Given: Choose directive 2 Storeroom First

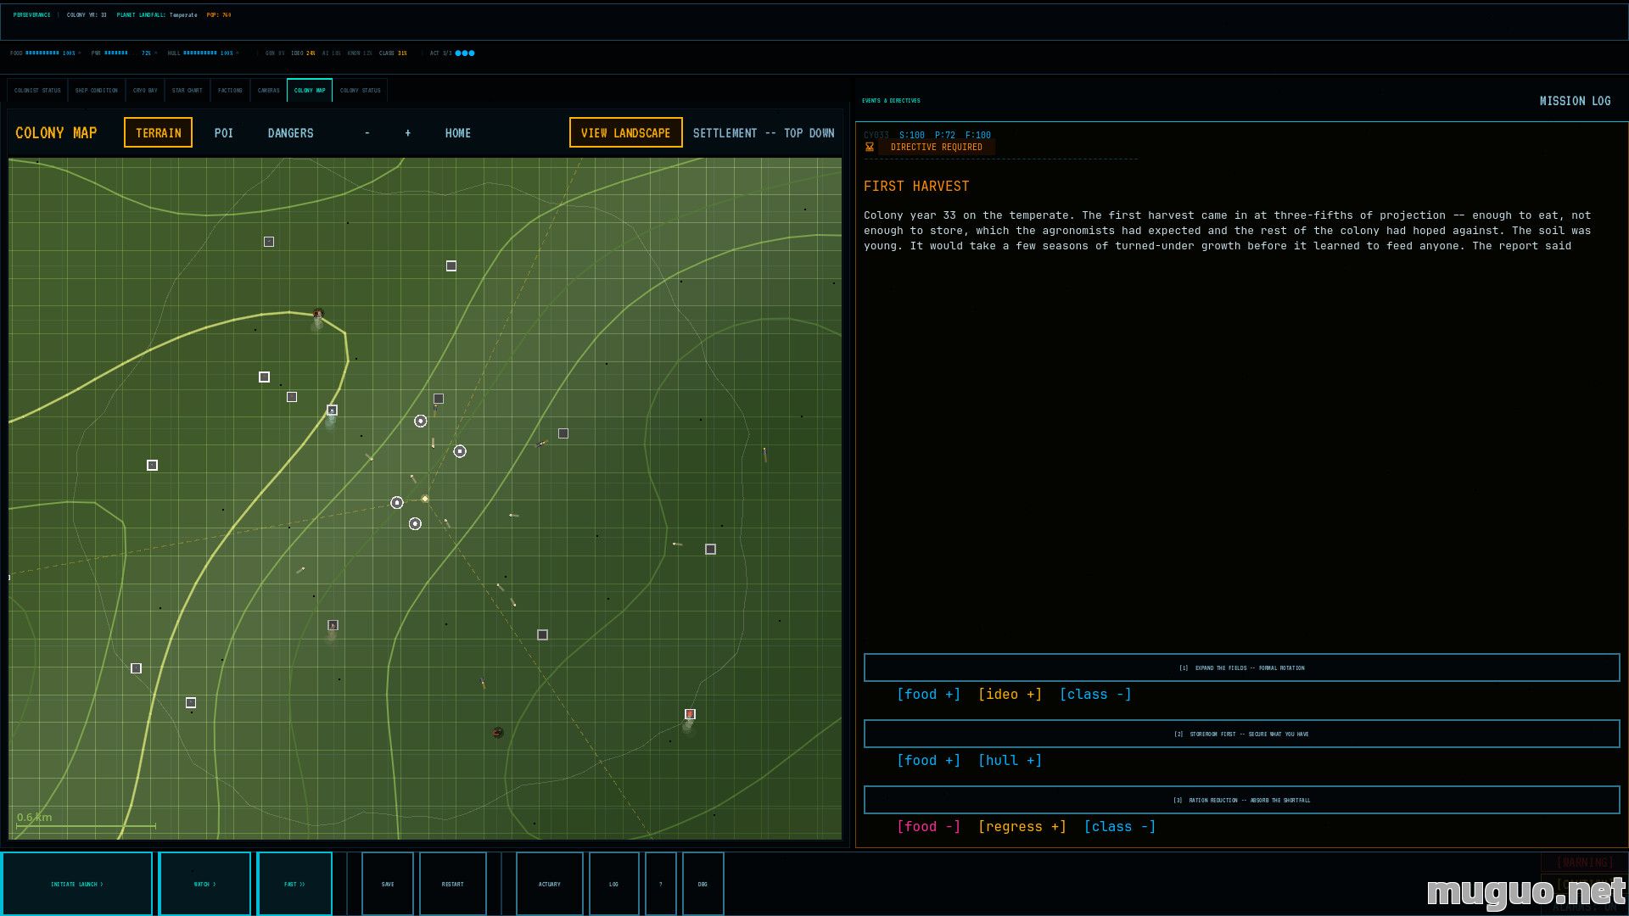Looking at the screenshot, I should 1241,734.
